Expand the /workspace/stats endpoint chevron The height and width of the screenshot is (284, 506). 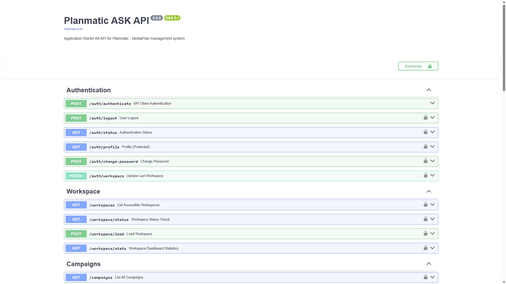coord(432,248)
